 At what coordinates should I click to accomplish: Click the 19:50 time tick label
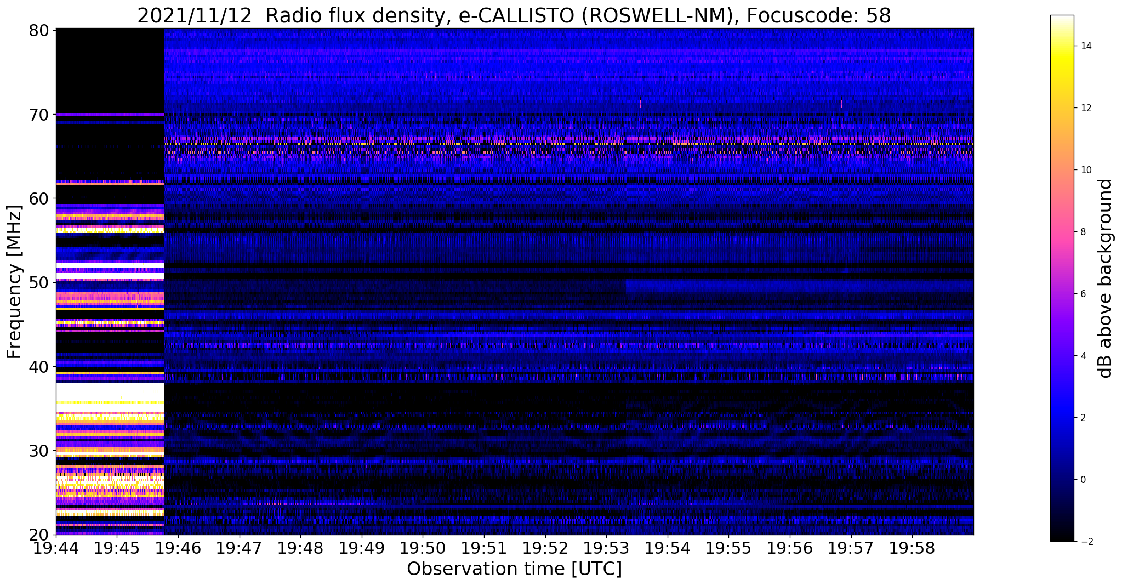point(423,548)
